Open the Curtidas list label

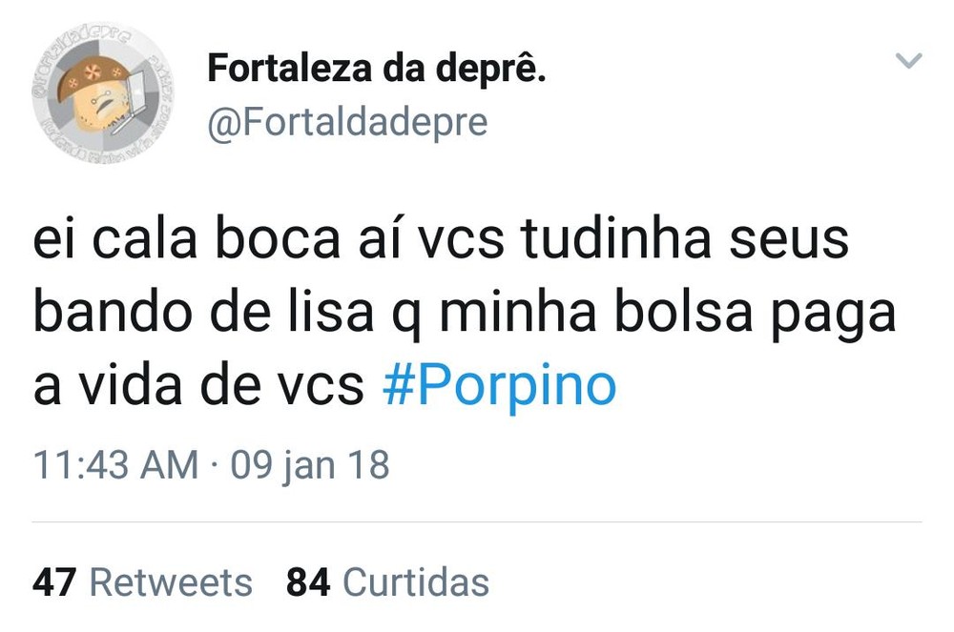[x=415, y=581]
